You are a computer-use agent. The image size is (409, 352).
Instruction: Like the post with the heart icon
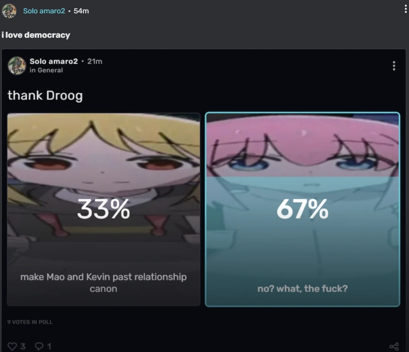point(12,346)
